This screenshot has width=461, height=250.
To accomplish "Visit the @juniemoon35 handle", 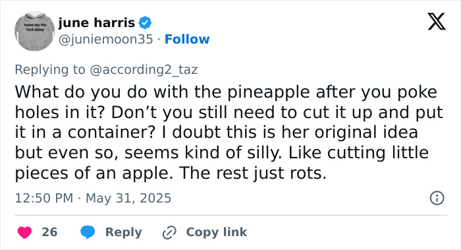I will (x=106, y=39).
